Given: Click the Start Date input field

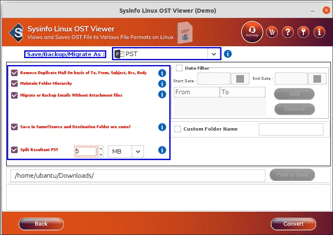Looking at the screenshot, I should [x=214, y=79].
